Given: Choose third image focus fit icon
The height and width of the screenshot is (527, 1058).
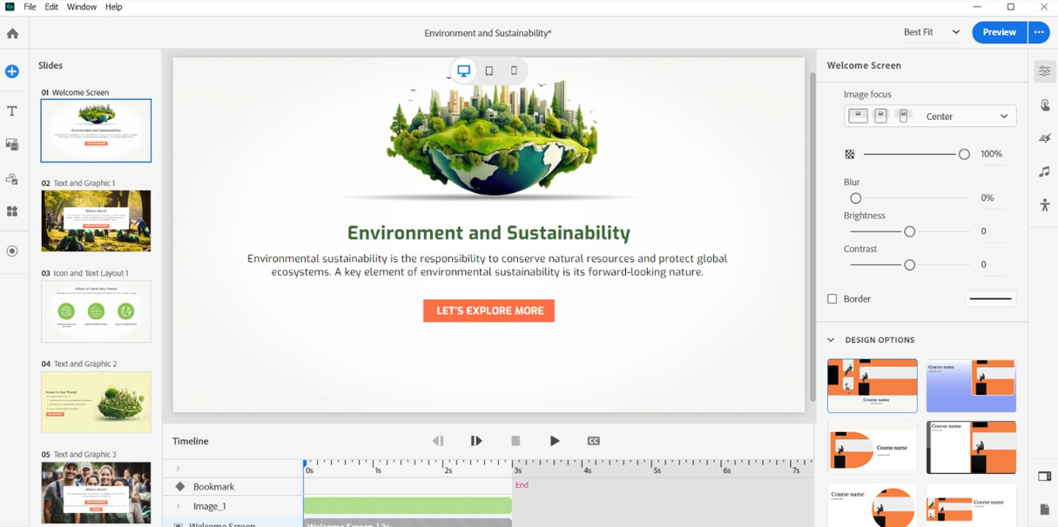Looking at the screenshot, I should click(903, 116).
